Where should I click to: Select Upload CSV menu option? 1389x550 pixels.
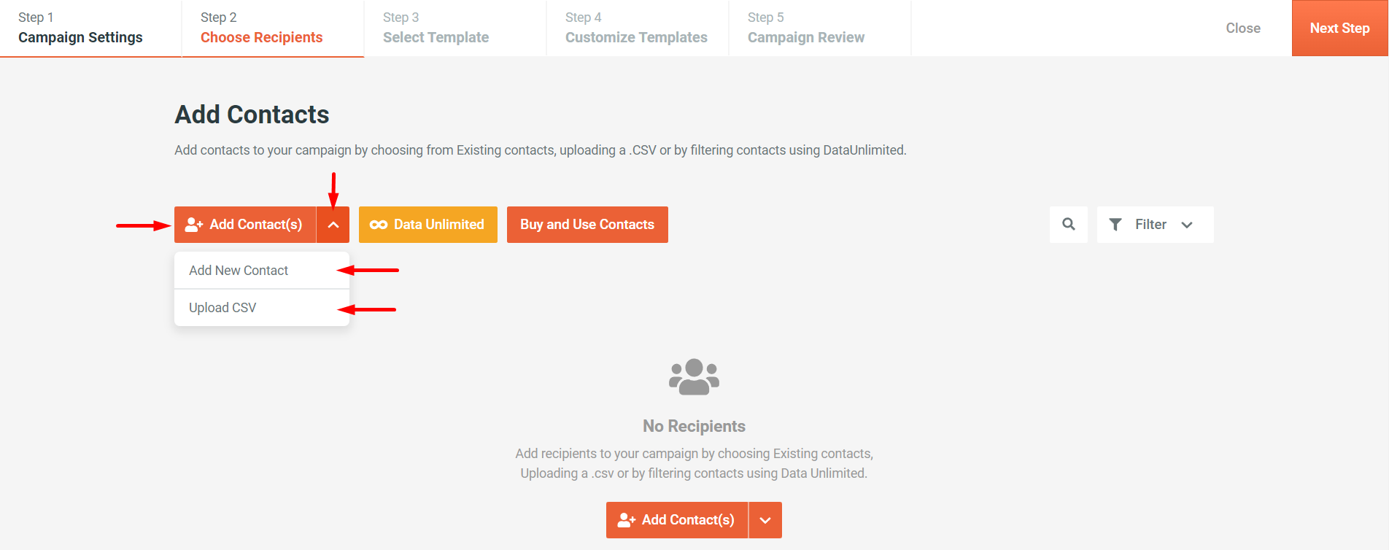262,308
